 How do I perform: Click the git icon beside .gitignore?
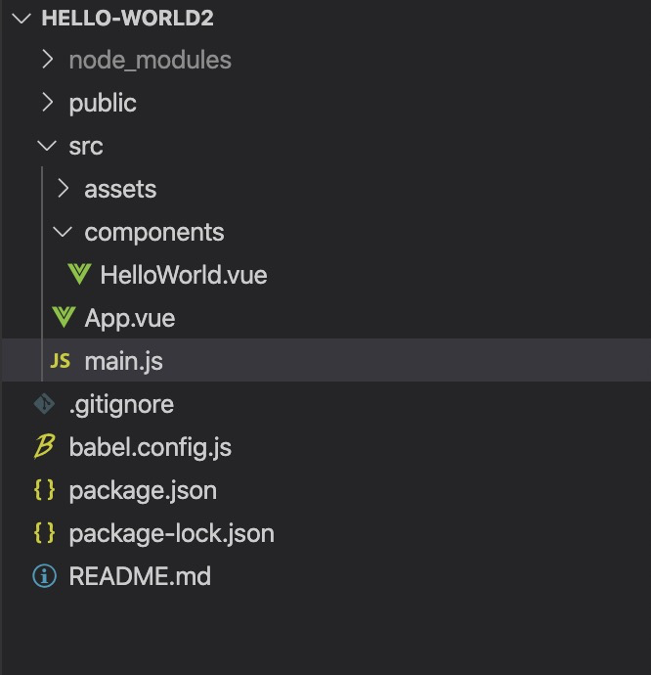[x=44, y=404]
